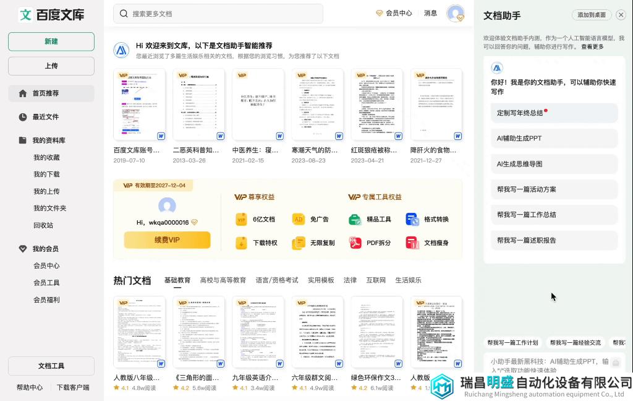633x401 pixels.
Task: Click the 新建 button
Action: pos(51,41)
